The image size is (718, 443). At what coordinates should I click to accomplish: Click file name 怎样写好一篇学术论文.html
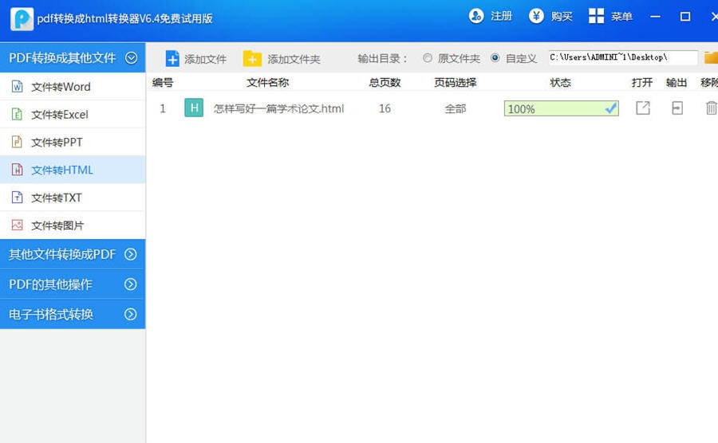tap(278, 108)
